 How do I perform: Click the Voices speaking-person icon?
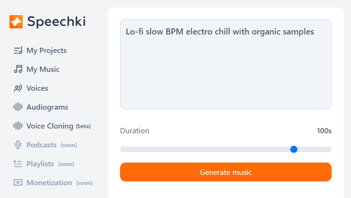coord(18,88)
